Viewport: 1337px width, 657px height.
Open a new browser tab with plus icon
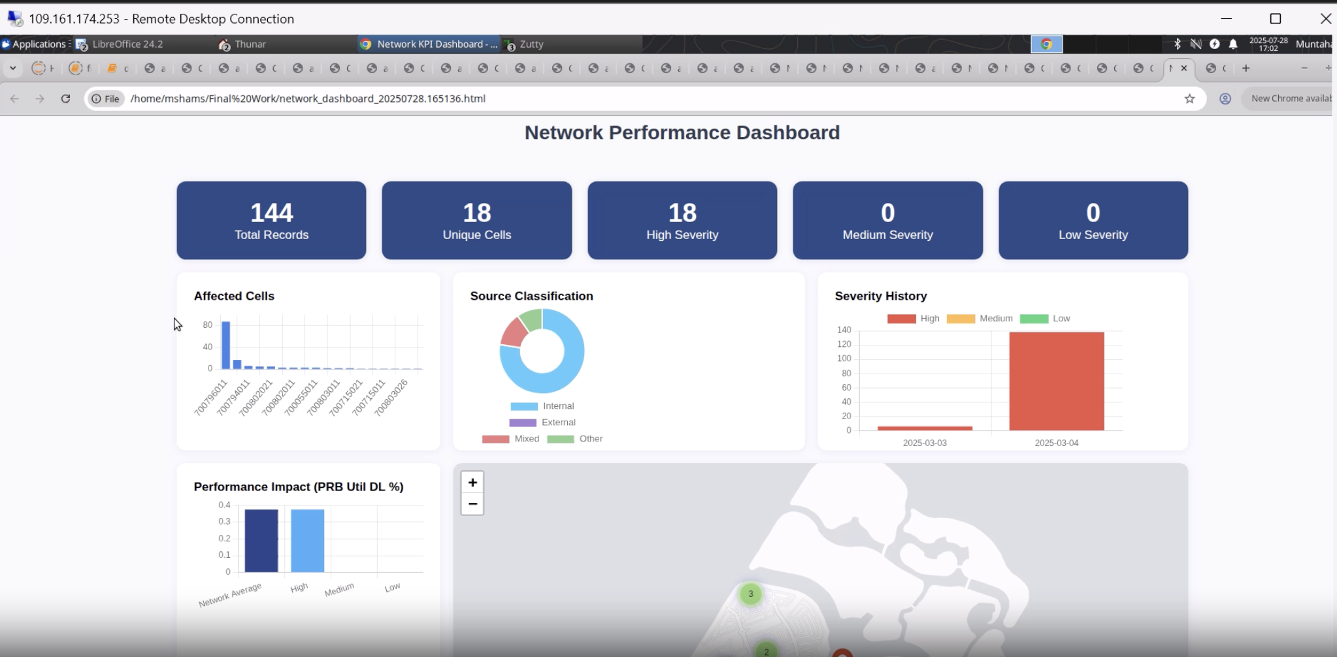(x=1246, y=67)
